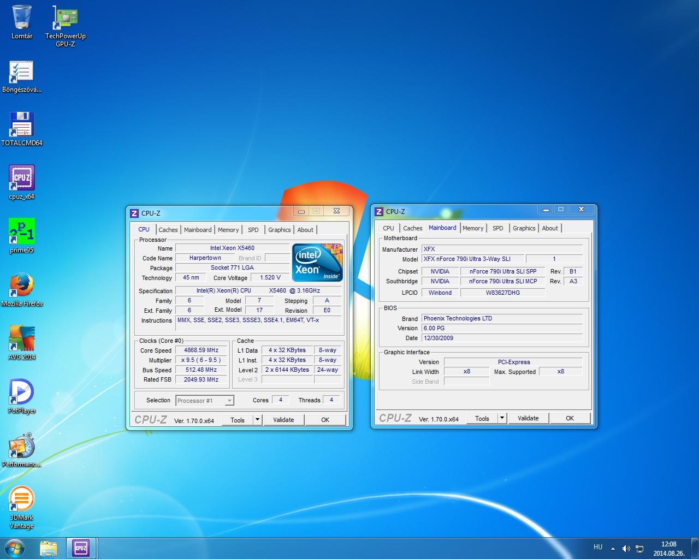
Task: Switch to About tab in left CPU-Z window
Action: point(305,230)
